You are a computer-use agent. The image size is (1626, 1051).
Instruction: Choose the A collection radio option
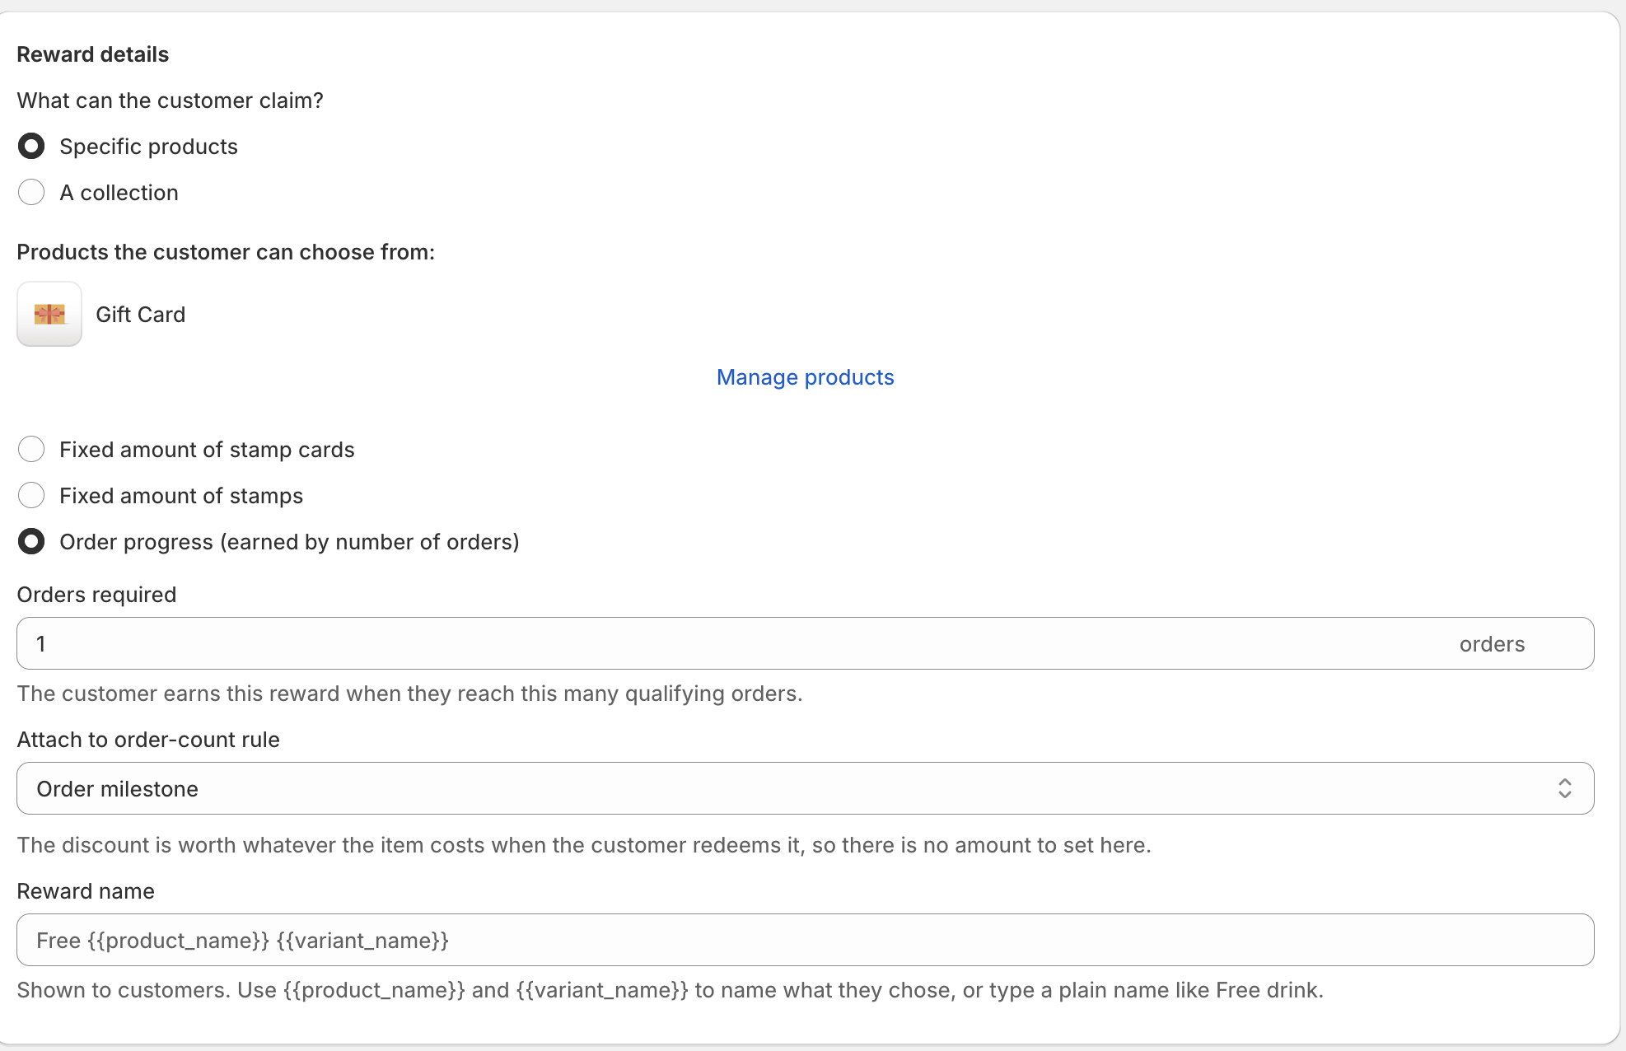(31, 193)
